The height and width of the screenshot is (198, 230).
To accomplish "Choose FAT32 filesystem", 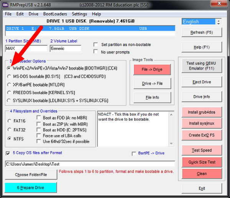I will pos(9,130).
